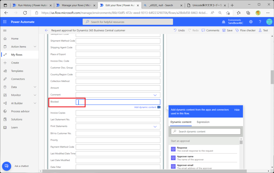Click the Shipment Method Code field
The width and height of the screenshot is (274, 173).
pyautogui.click(x=118, y=41)
